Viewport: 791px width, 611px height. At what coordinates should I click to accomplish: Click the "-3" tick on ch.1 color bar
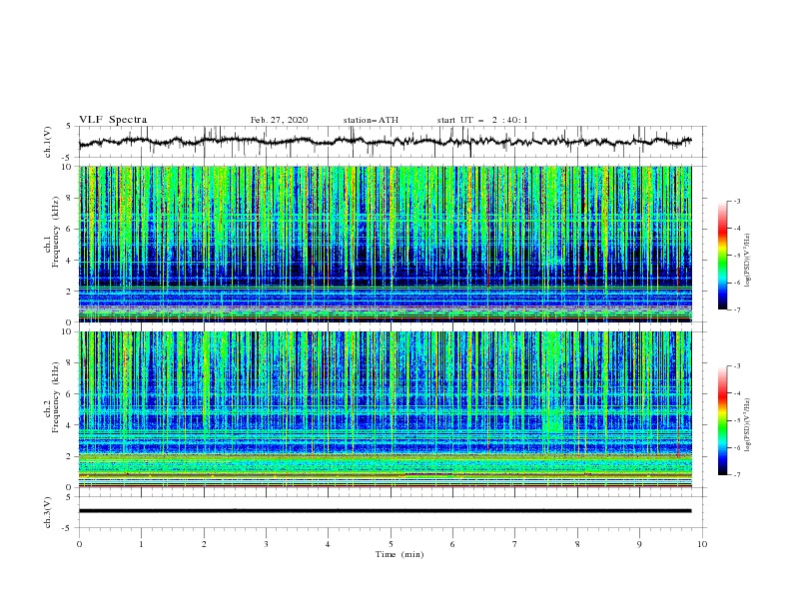tap(737, 202)
